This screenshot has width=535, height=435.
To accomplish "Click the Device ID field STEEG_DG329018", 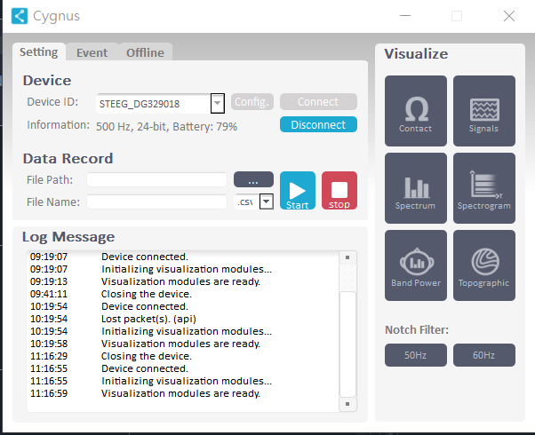I will pyautogui.click(x=154, y=103).
